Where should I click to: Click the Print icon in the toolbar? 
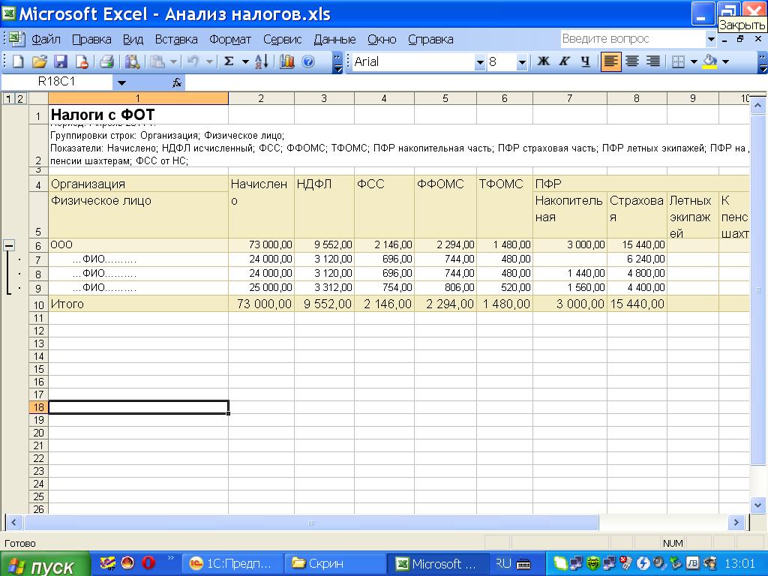coord(107,62)
